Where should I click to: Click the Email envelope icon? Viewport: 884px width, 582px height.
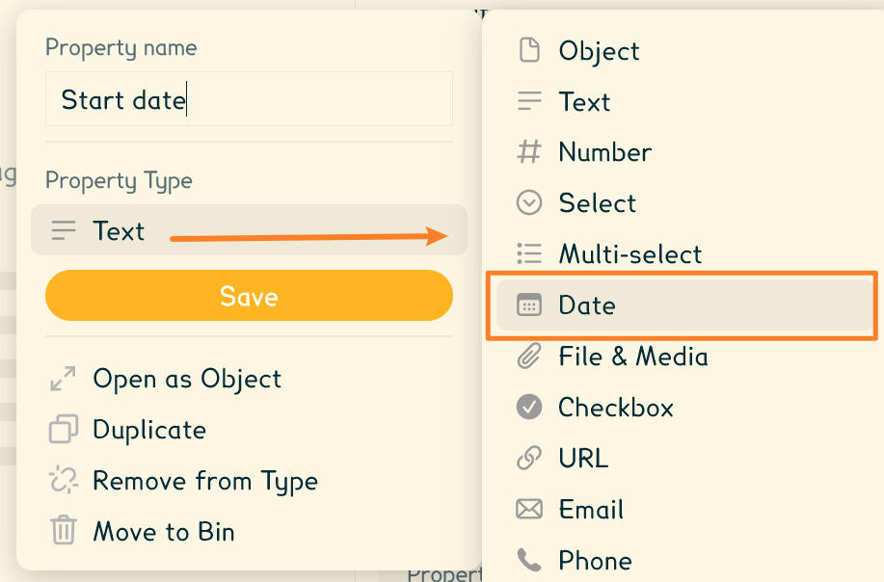pos(529,510)
